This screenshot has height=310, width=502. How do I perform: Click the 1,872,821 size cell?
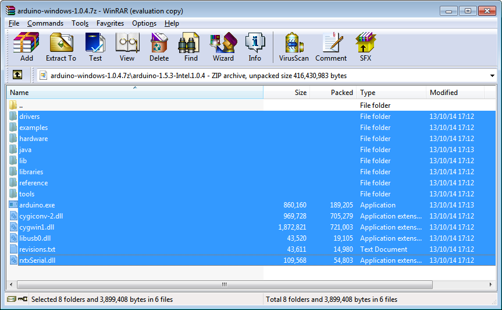click(x=292, y=227)
